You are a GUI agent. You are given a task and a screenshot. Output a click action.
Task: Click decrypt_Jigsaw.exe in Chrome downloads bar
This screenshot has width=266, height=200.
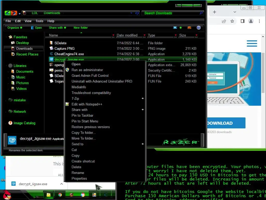(x=33, y=184)
